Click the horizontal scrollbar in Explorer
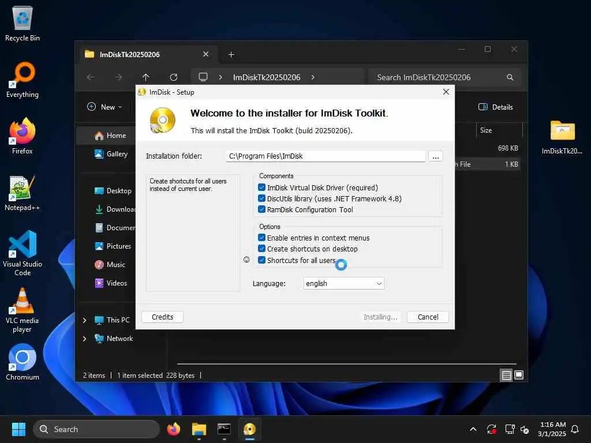This screenshot has height=443, width=591. click(346, 364)
